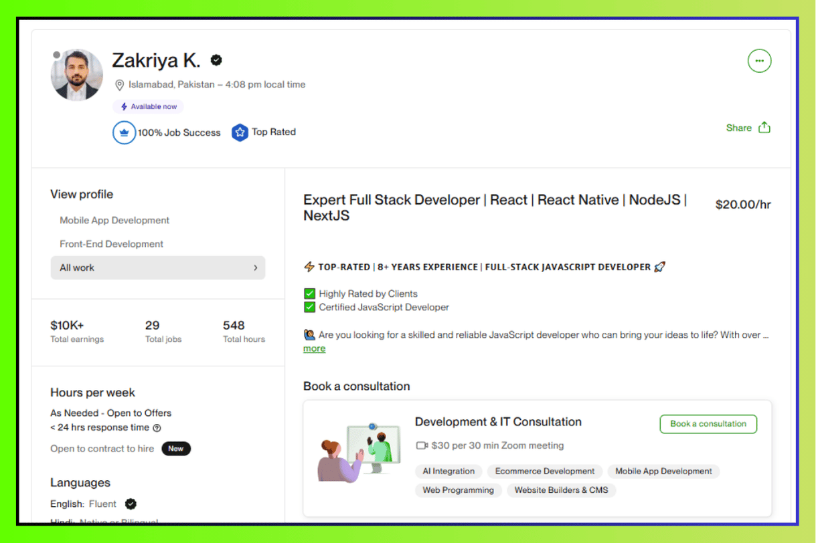Click the English fluency verified badge

coord(131,504)
